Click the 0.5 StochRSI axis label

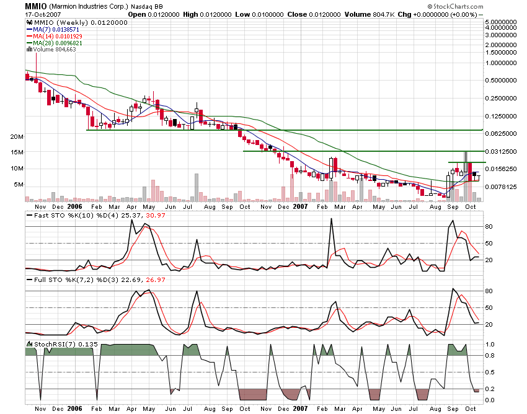(490, 372)
